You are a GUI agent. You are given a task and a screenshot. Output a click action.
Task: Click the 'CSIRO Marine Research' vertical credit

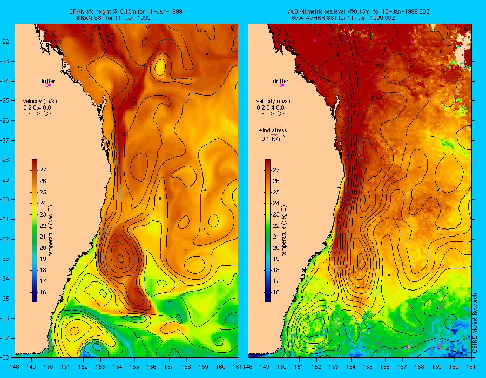click(475, 322)
